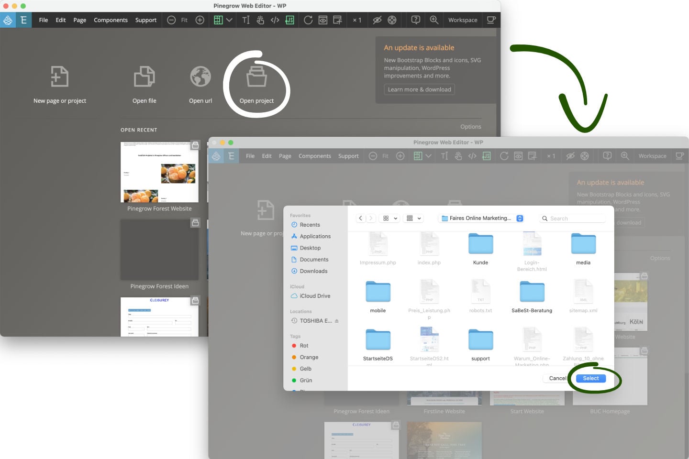
Task: Select Recents in dialog sidebar
Action: [310, 225]
